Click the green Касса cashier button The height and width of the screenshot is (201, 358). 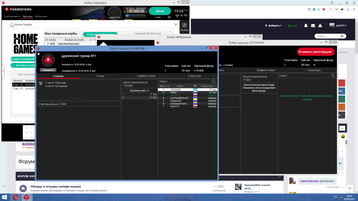click(160, 11)
